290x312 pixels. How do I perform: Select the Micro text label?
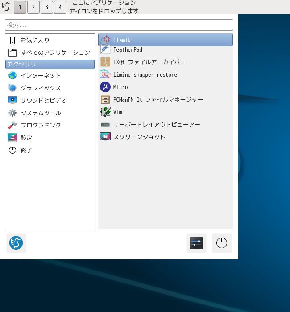point(120,87)
